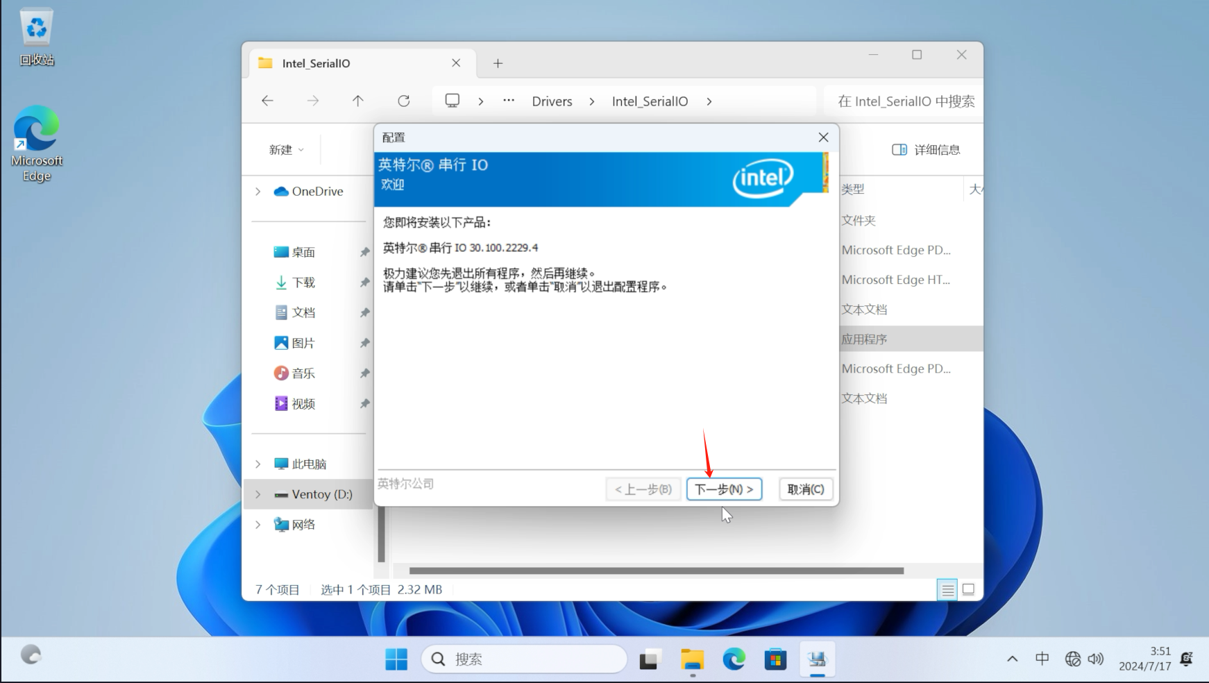Click the pin icon next to 视频

coord(364,403)
